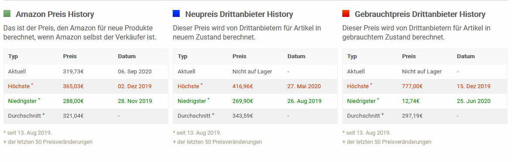Click Neupreis lowest date 26. Aug 2019
This screenshot has height=162, width=512.
(304, 101)
